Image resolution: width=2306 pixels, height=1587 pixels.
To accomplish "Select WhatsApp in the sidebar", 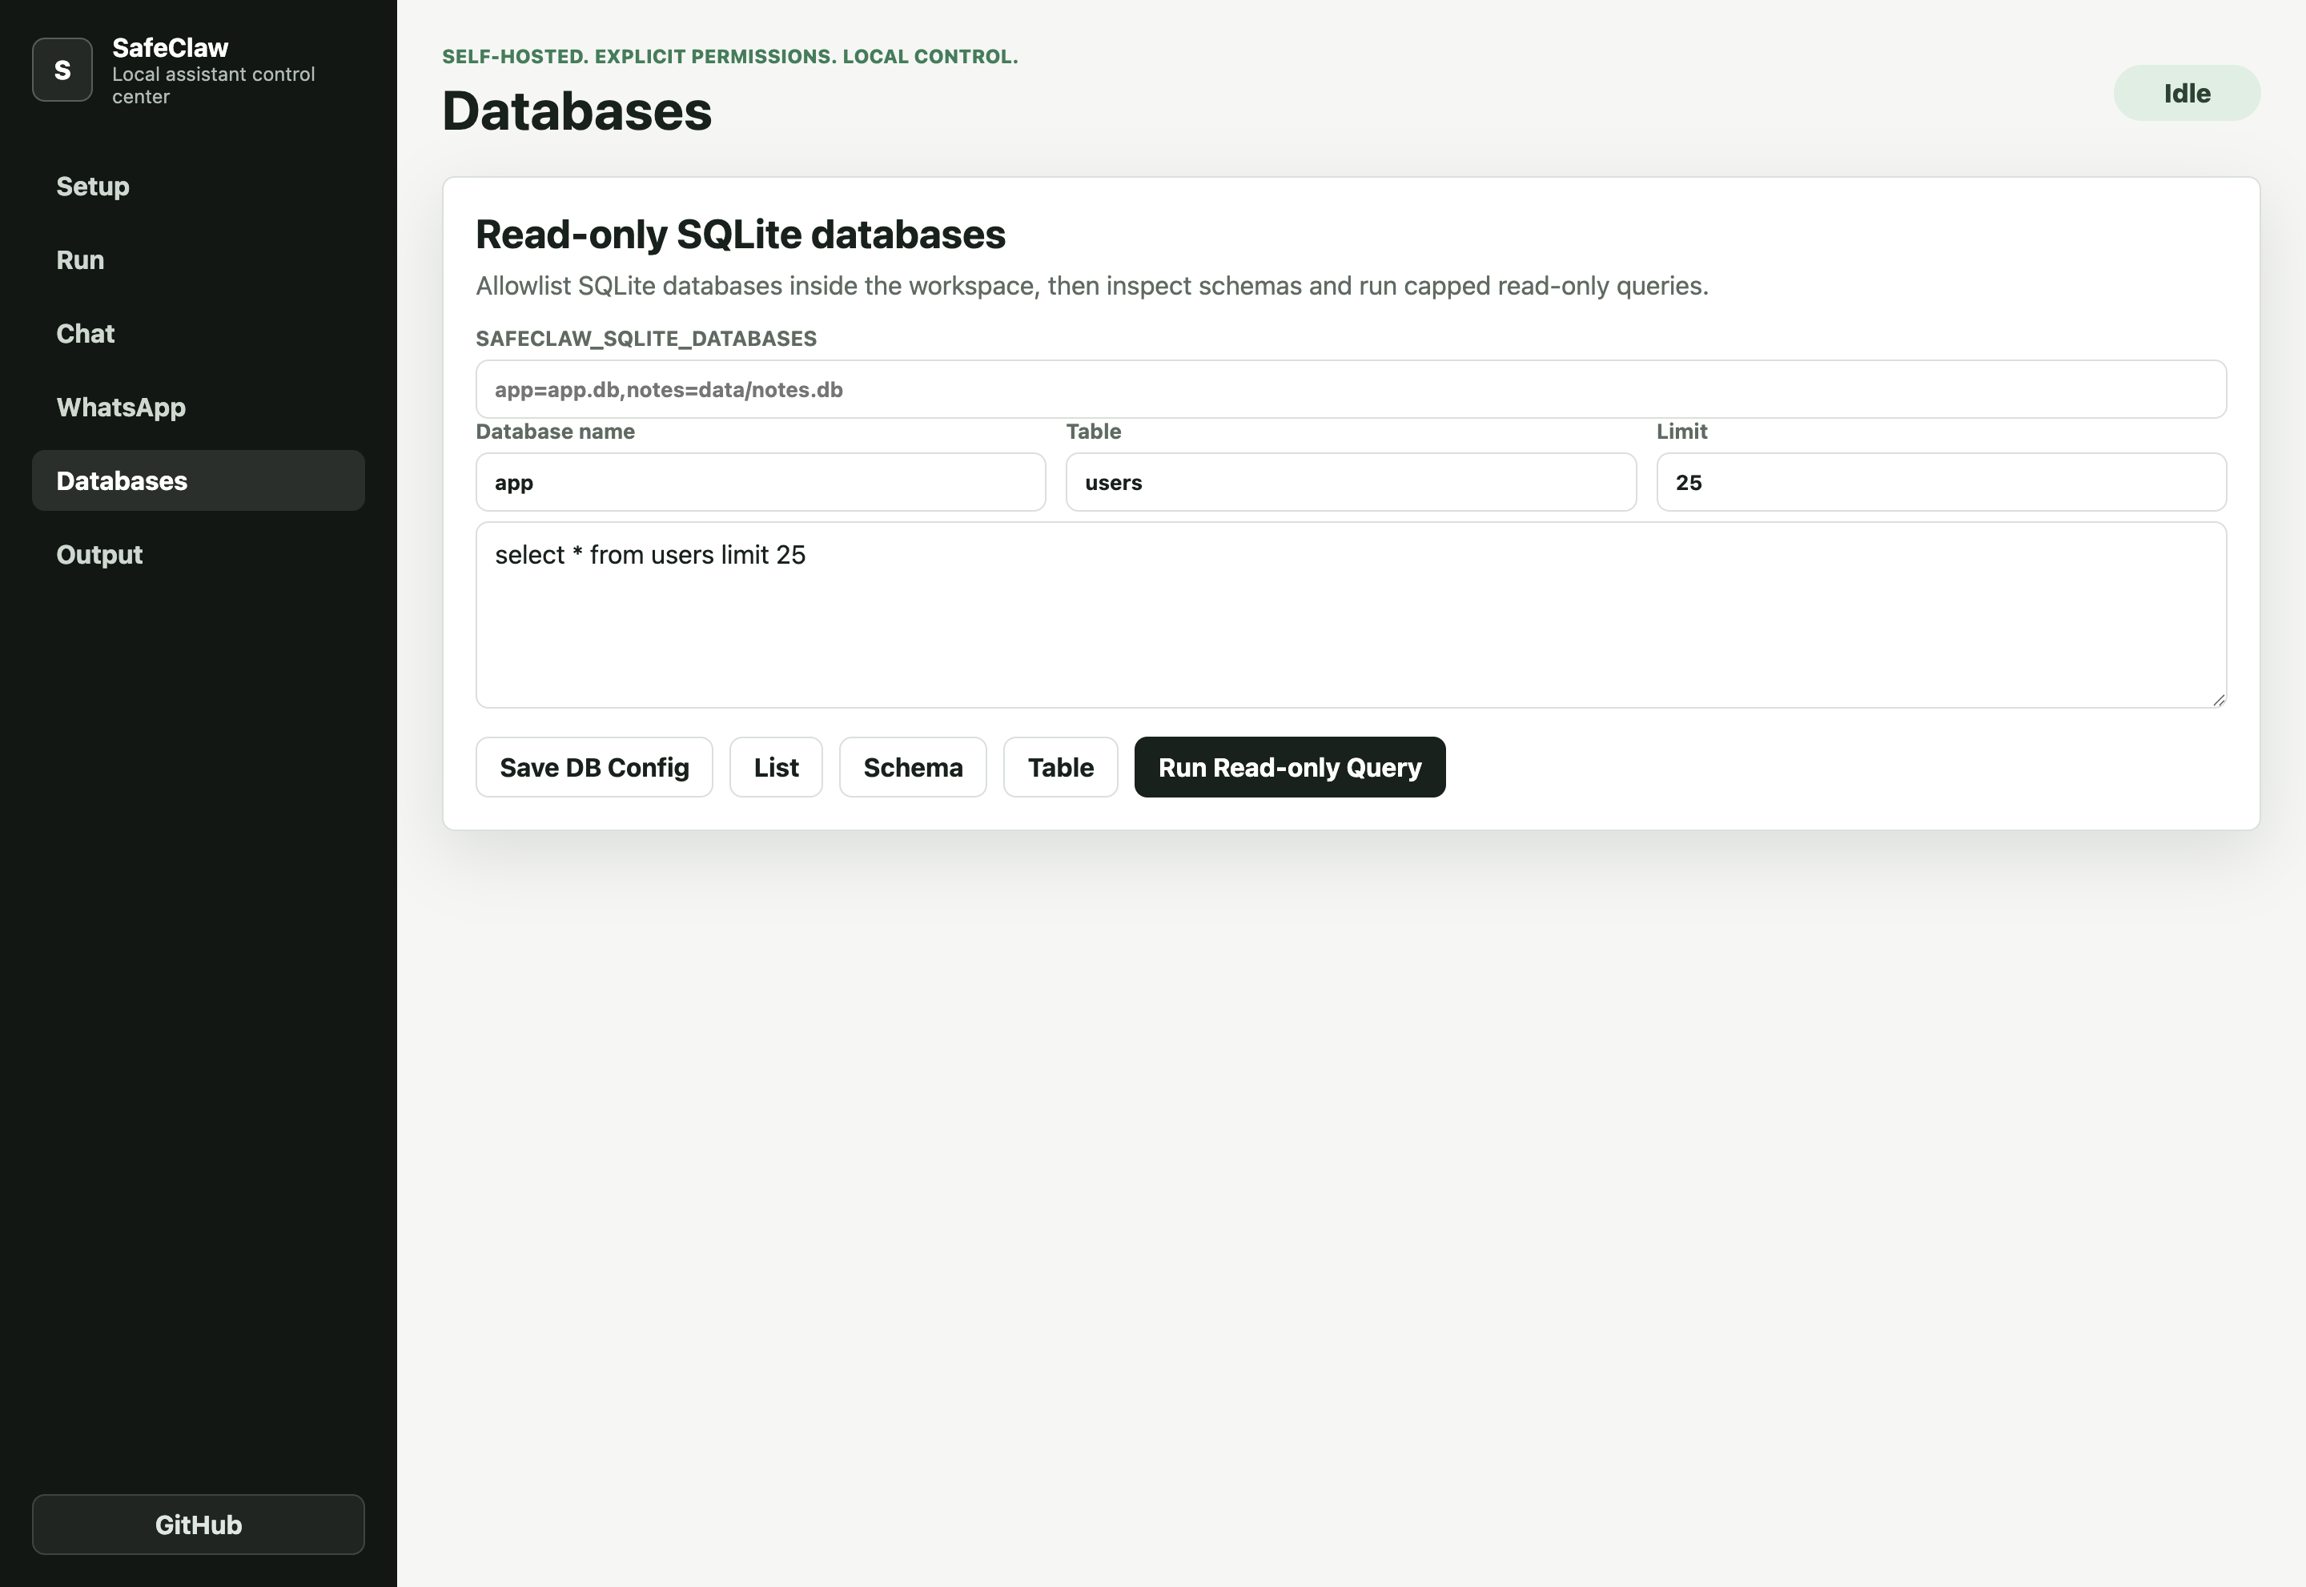I will click(x=198, y=407).
